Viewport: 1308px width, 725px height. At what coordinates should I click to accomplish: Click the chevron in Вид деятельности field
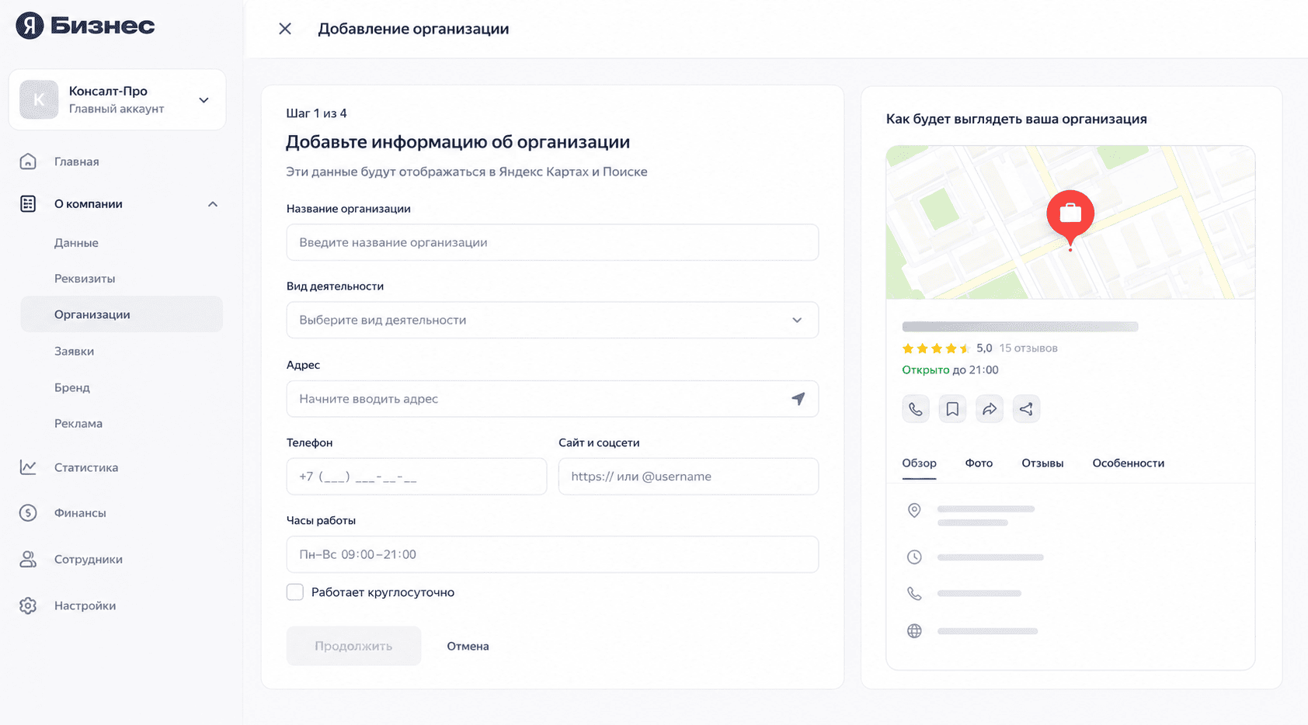pyautogui.click(x=797, y=320)
